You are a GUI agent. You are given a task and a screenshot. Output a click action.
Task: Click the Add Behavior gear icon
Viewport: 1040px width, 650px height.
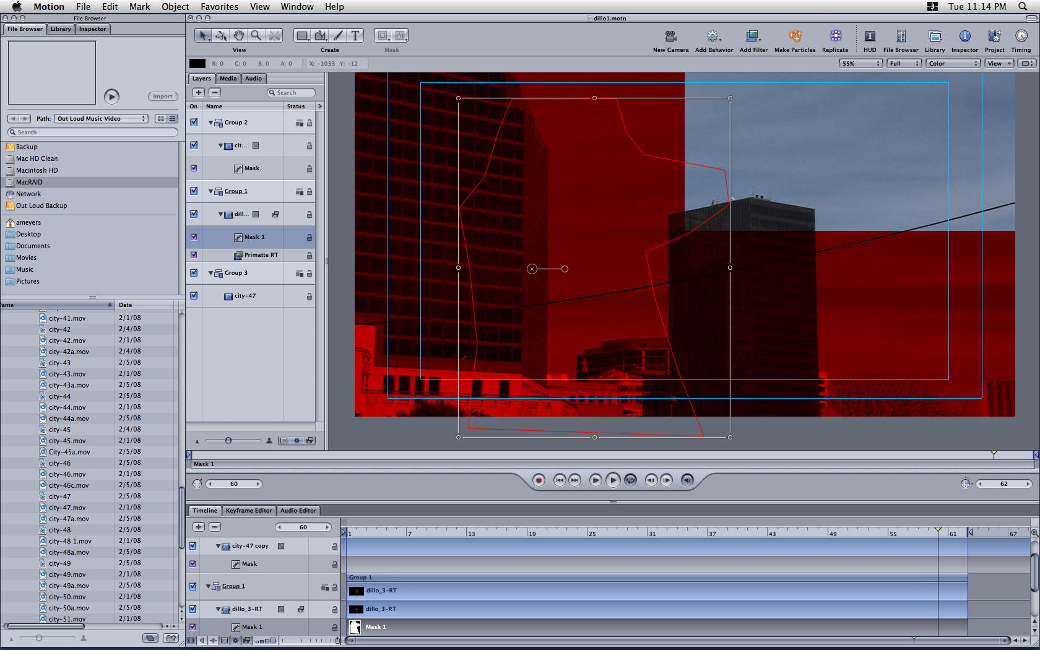click(x=713, y=37)
